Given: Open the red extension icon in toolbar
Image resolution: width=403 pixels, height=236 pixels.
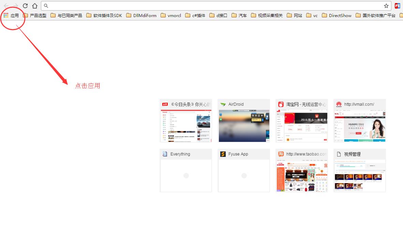Looking at the screenshot, I should tap(397, 6).
